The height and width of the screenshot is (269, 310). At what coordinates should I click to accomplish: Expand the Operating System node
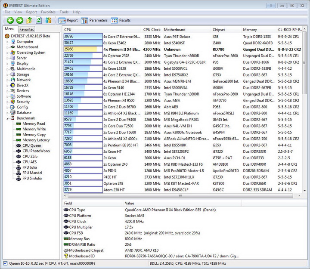point(7,53)
